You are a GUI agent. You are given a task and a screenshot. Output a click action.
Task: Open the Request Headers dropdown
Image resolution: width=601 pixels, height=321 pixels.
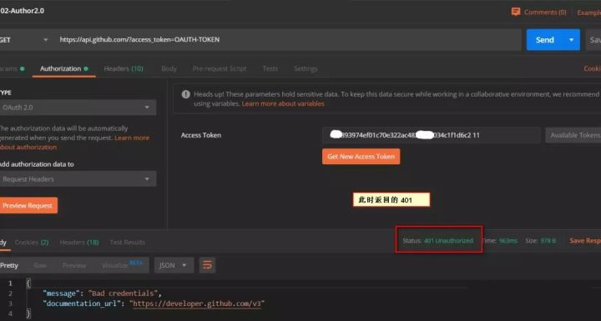[78, 179]
